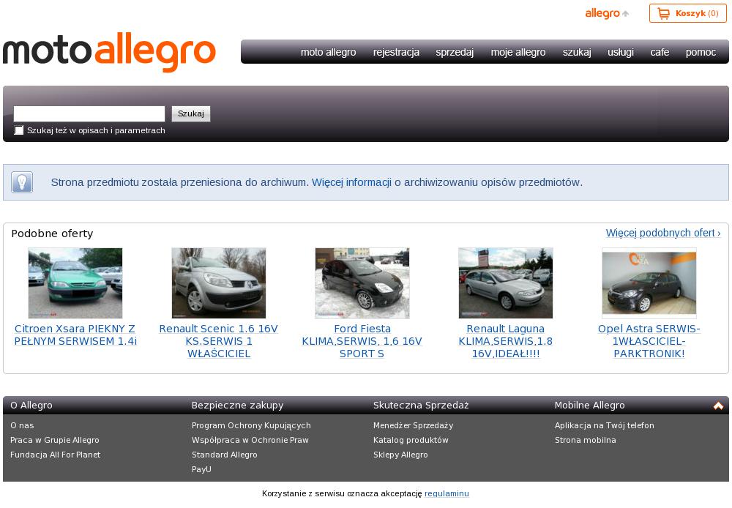732x508 pixels.
Task: Click the Bezpieczne zakupy footer heading
Action: click(x=238, y=406)
